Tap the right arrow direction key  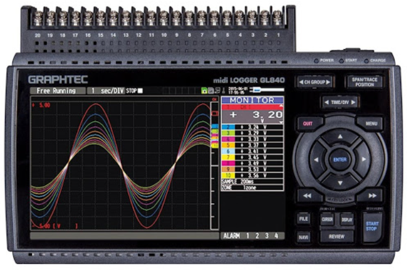click(x=364, y=159)
